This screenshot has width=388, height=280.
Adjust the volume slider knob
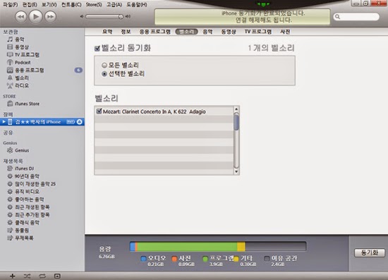(x=121, y=16)
